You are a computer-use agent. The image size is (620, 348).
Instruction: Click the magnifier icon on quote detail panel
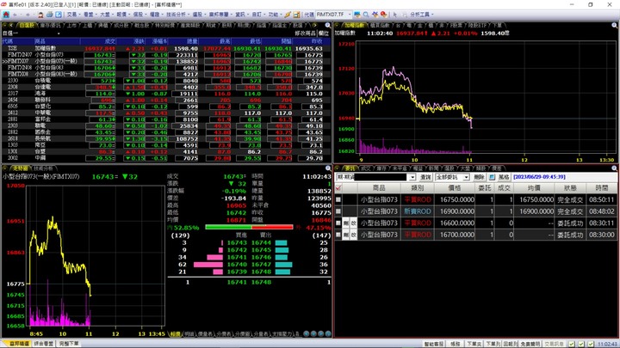pos(328,168)
